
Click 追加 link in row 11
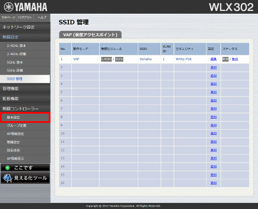coord(213,142)
